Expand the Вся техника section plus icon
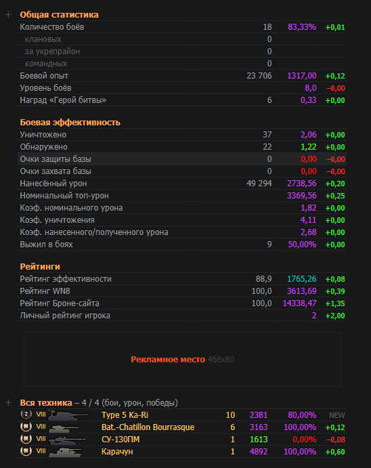The width and height of the screenshot is (371, 468). click(x=8, y=403)
